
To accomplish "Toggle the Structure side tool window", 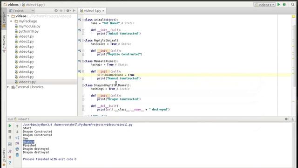I will [x=4, y=43].
